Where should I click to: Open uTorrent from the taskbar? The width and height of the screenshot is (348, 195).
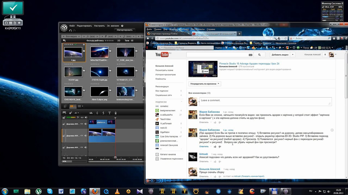(39, 191)
